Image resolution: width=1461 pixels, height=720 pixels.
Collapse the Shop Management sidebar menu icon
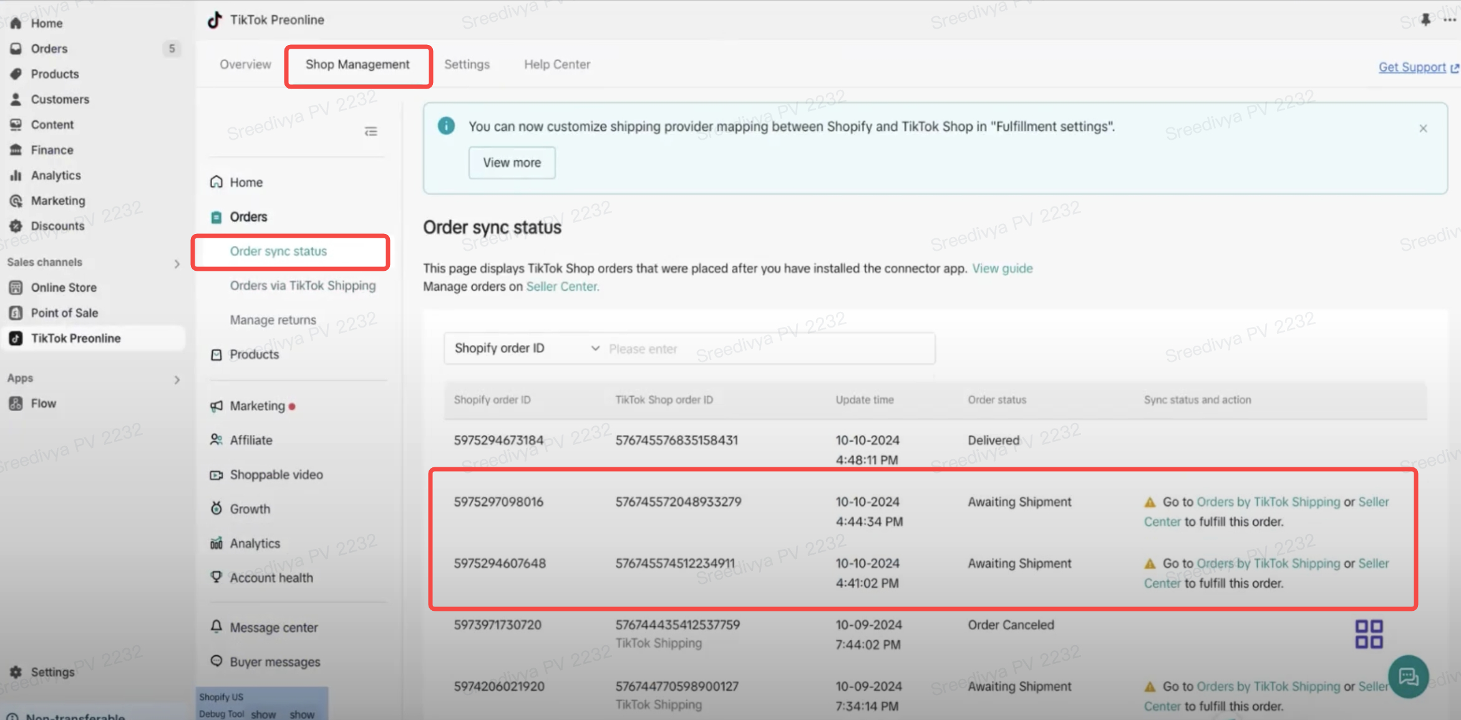[371, 131]
